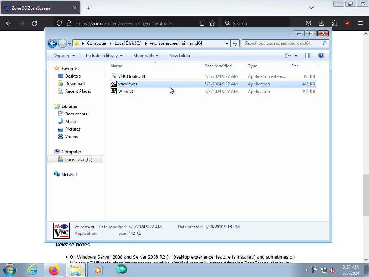Open the Organize menu

(x=64, y=56)
